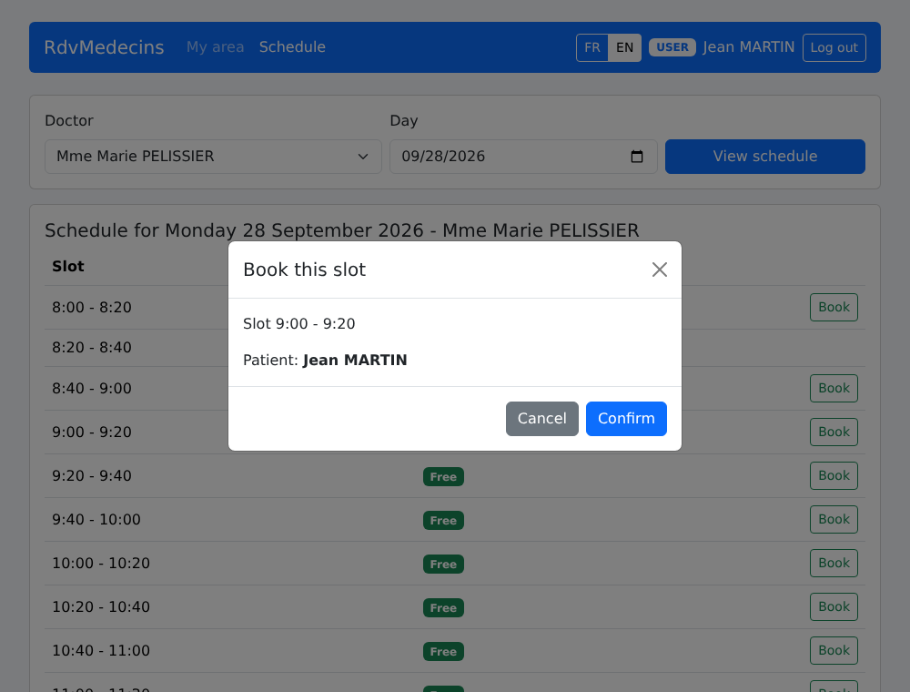Open the My area menu item
This screenshot has width=910, height=692.
coord(216,47)
